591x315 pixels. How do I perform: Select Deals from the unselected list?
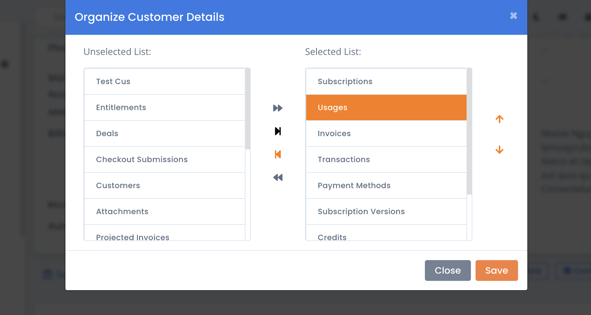point(164,133)
